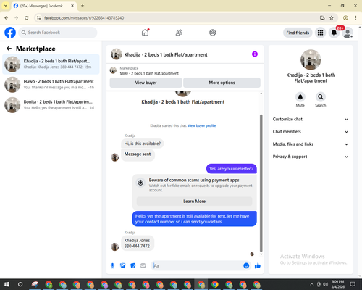Screen dimensions: 362x290
Task: Select the Messenger | Facebook browser tab
Action: (x=43, y=6)
